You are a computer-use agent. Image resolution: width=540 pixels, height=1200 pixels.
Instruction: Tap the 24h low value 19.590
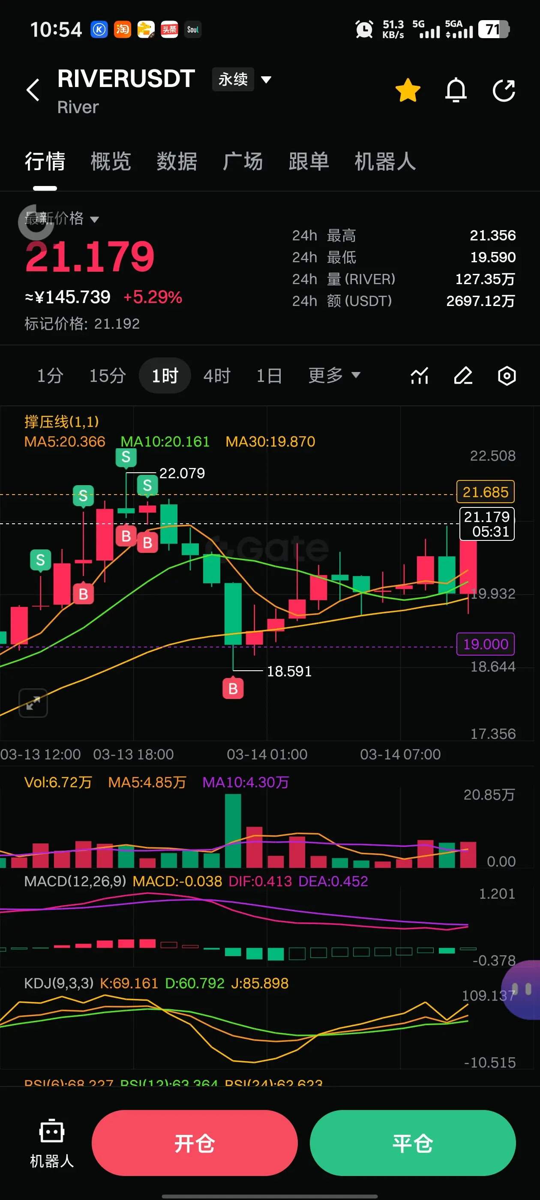[492, 257]
